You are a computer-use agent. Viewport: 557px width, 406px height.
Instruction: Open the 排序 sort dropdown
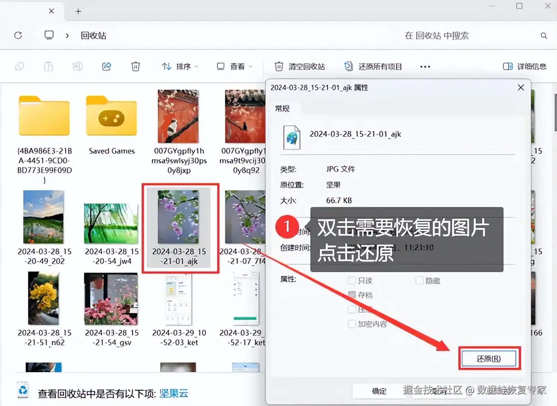point(180,66)
